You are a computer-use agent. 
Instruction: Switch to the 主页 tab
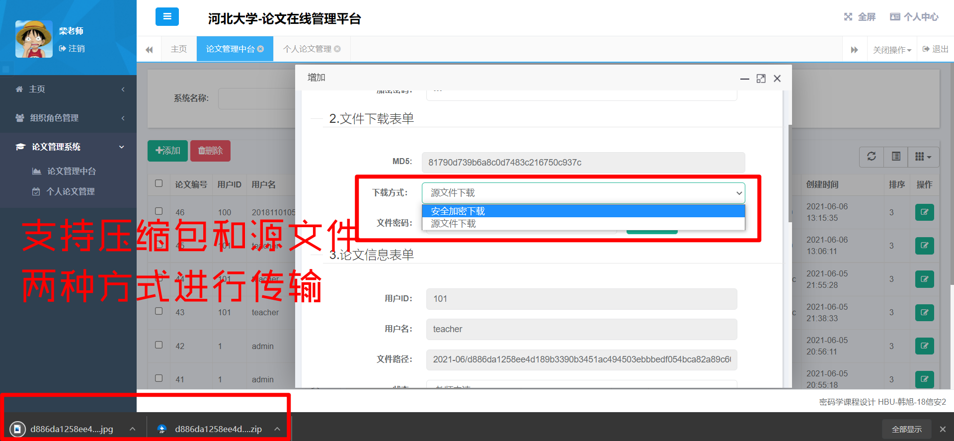pyautogui.click(x=178, y=49)
